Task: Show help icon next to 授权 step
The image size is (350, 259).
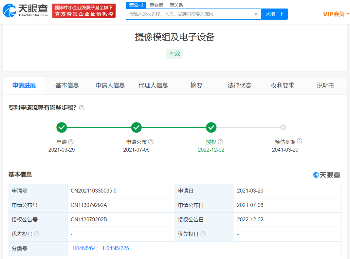Action: 220,142
